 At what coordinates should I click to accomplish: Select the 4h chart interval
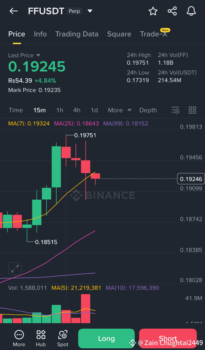77,110
